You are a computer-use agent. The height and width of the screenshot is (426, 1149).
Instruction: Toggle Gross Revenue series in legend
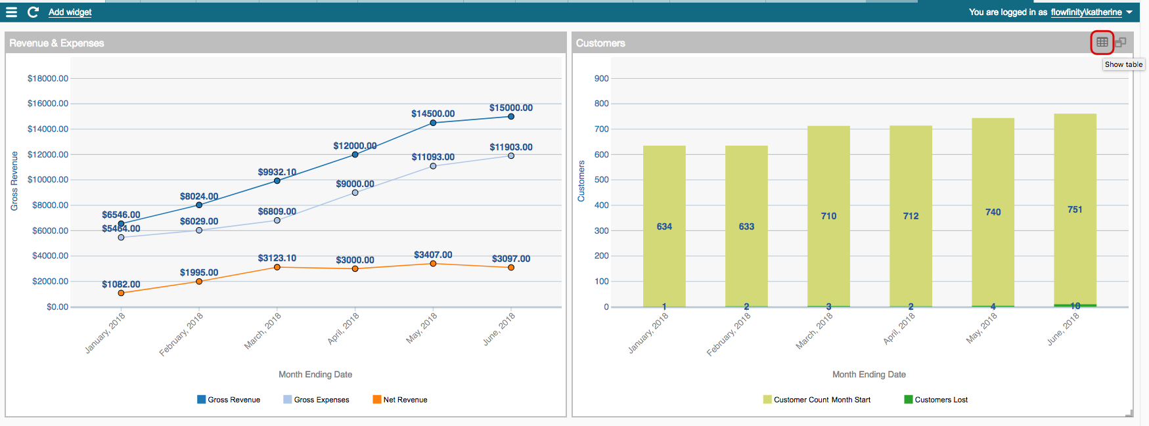(229, 400)
